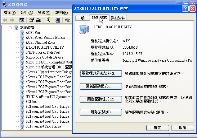Collapse the 系統裝置 tree node
The height and width of the screenshot is (138, 197).
click(10, 28)
